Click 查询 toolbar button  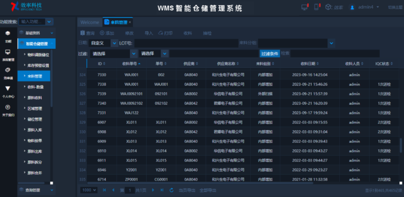click(x=87, y=33)
